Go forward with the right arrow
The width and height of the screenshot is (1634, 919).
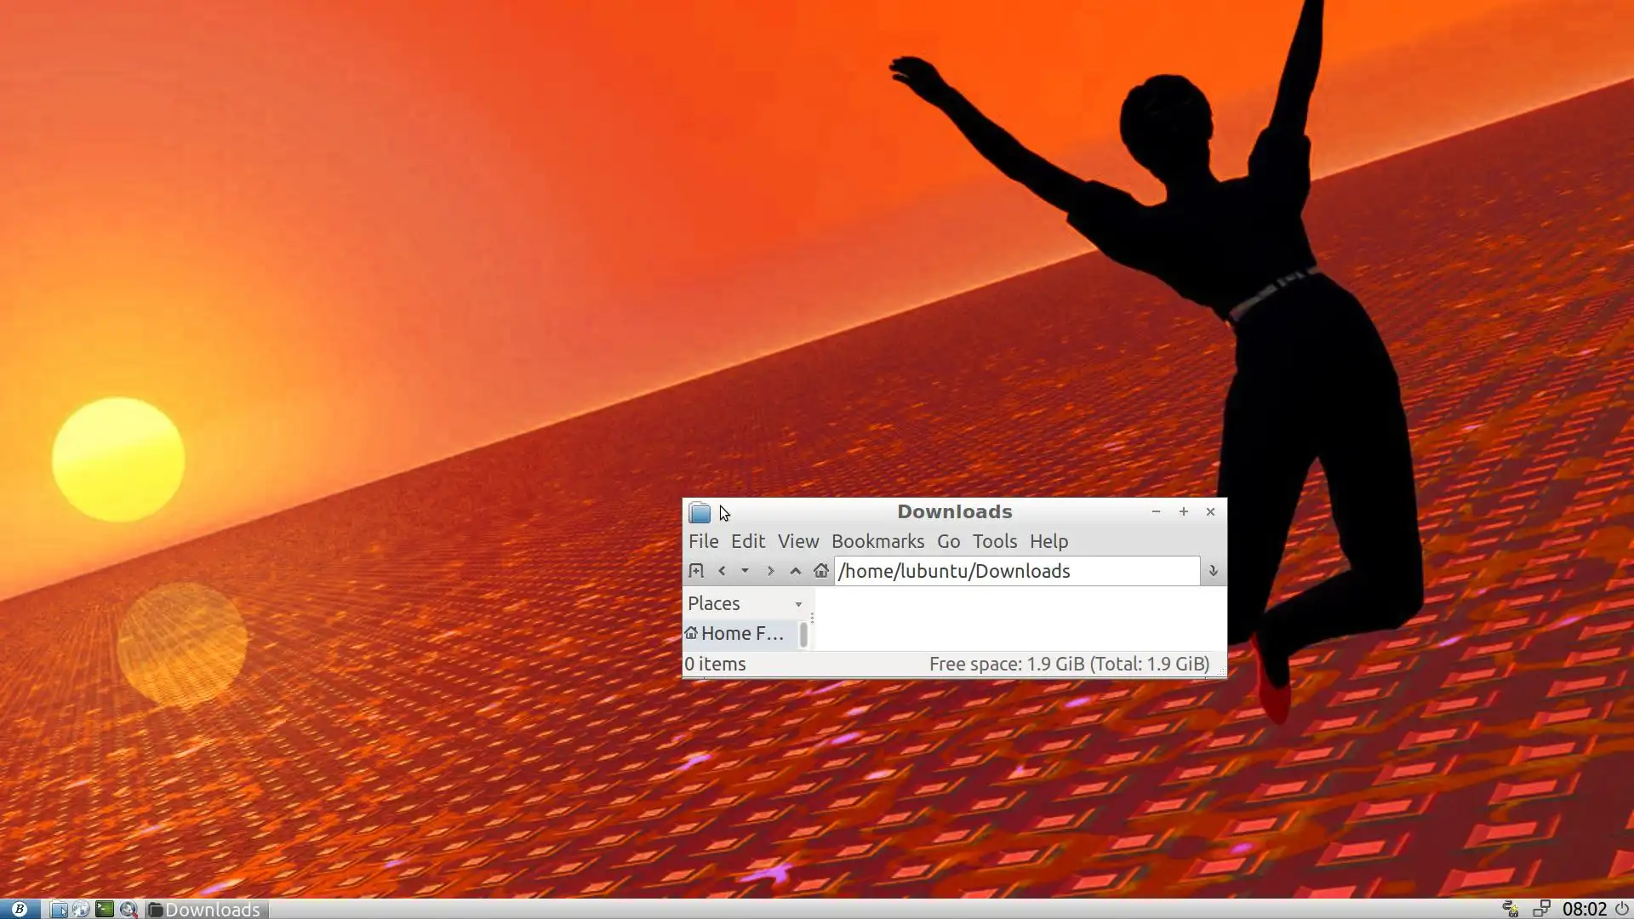coord(770,571)
